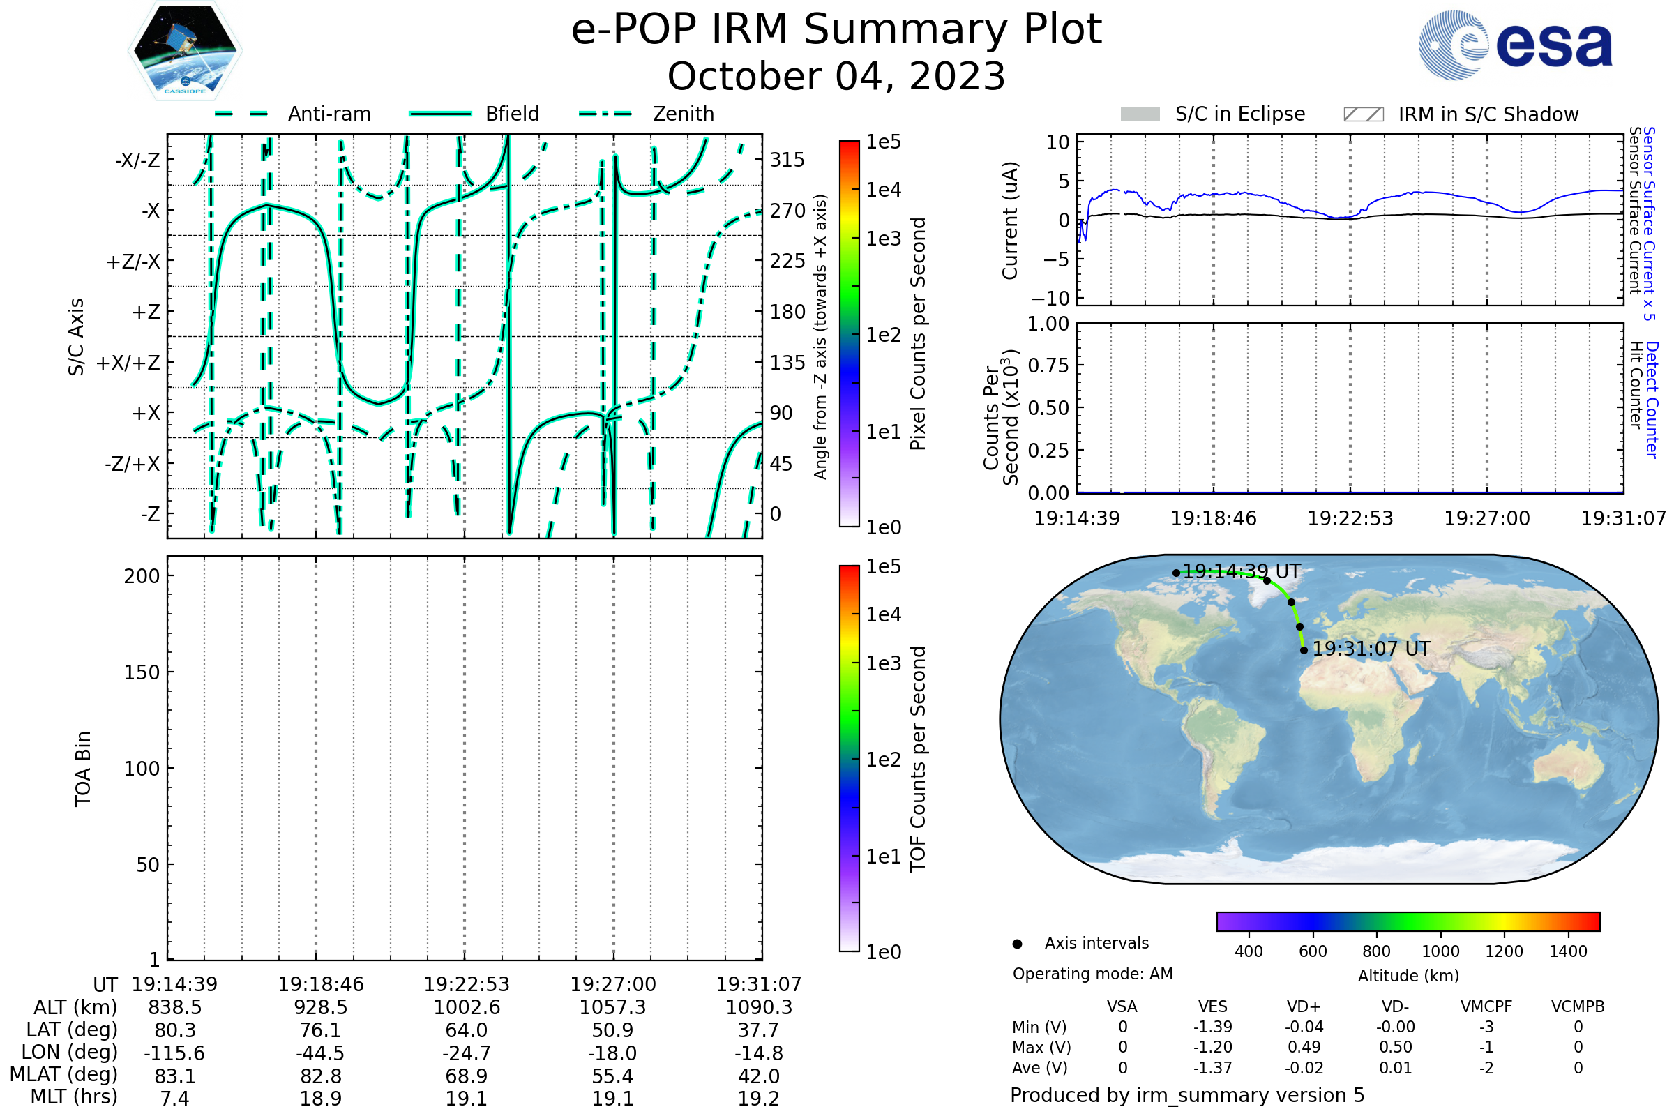Image resolution: width=1674 pixels, height=1116 pixels.
Task: Click the TOF Counts per Second colorbar
Action: click(849, 758)
